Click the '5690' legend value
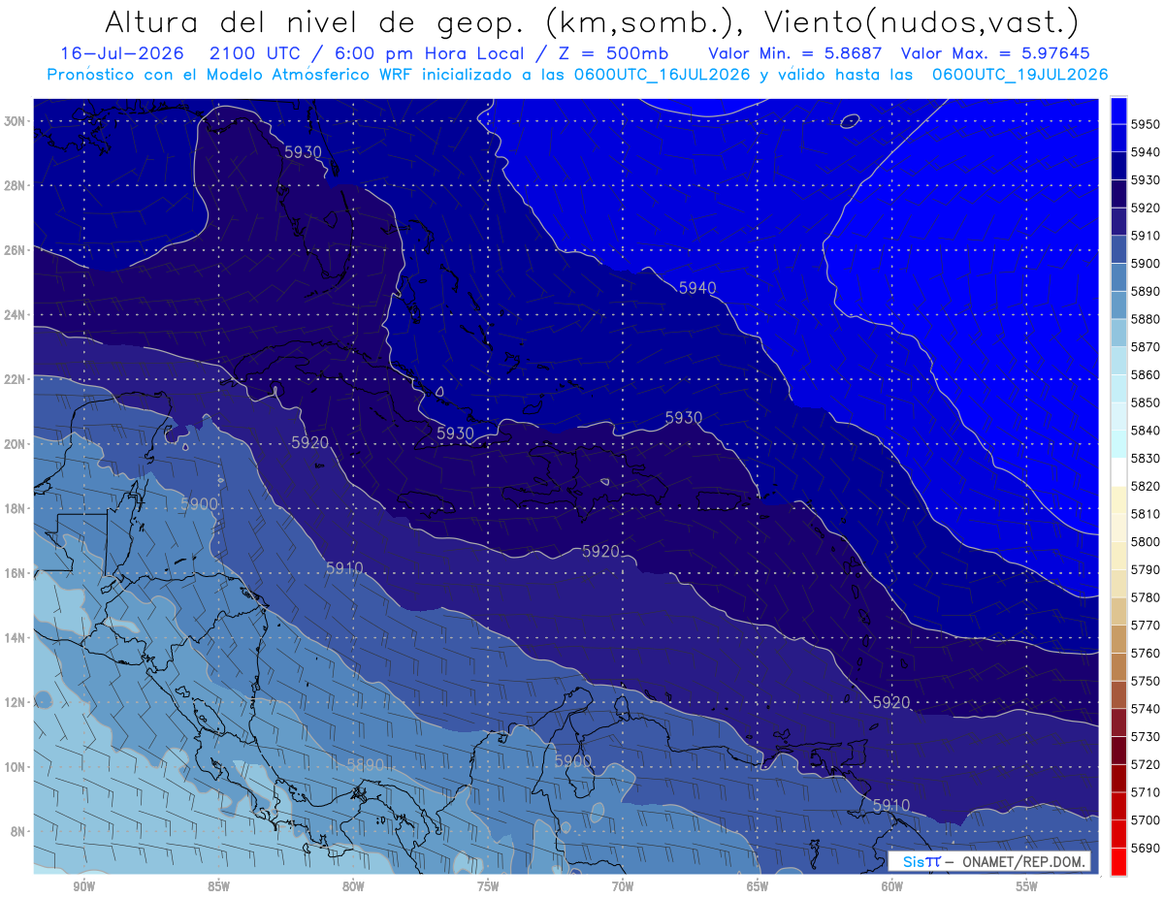The width and height of the screenshot is (1164, 899). coord(1146,849)
